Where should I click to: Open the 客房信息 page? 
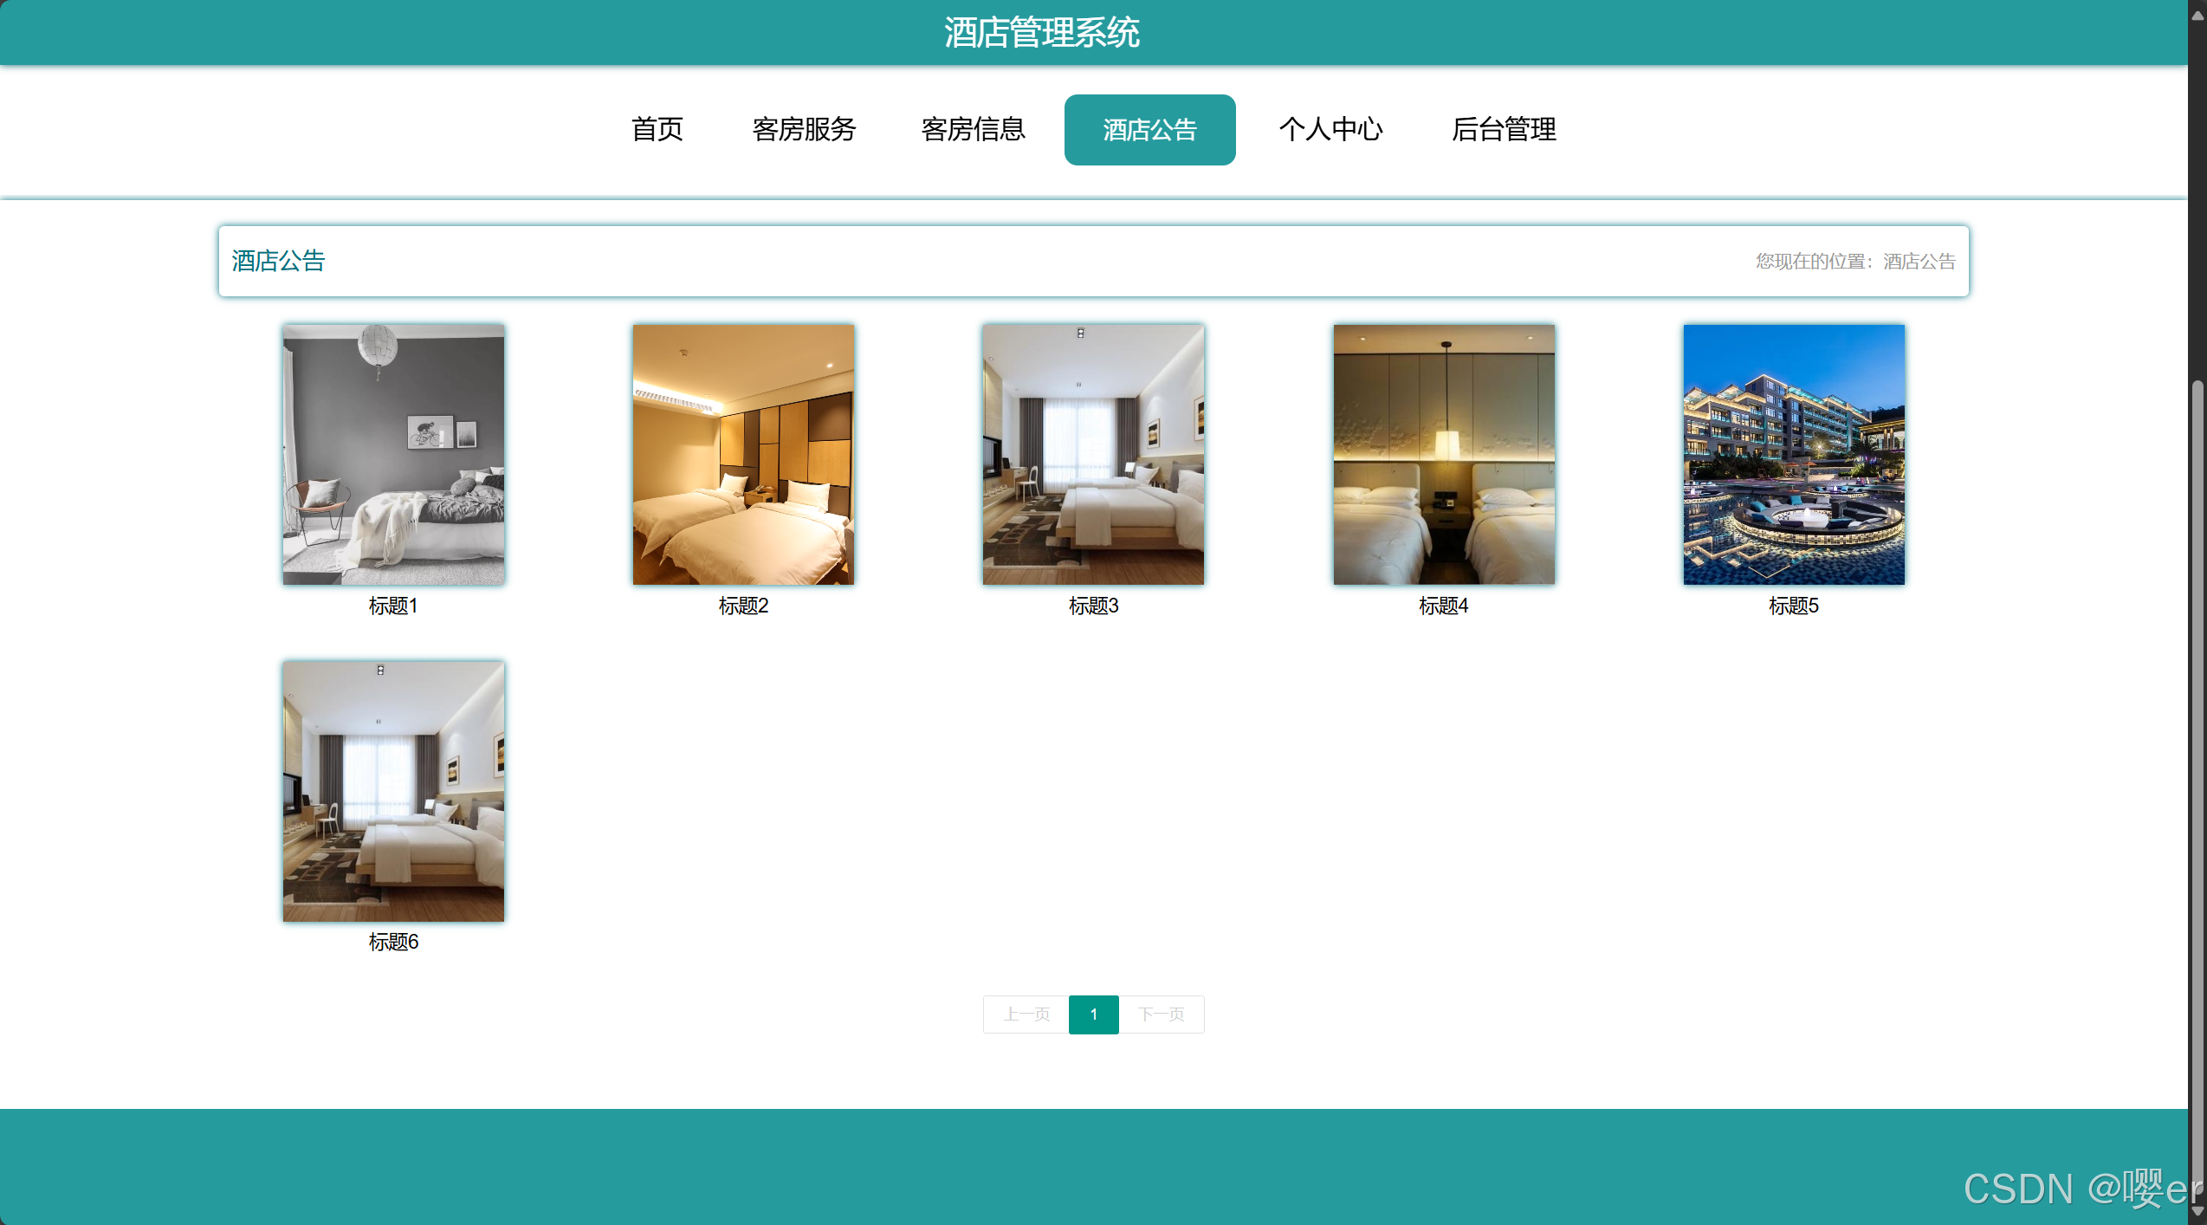pos(973,130)
